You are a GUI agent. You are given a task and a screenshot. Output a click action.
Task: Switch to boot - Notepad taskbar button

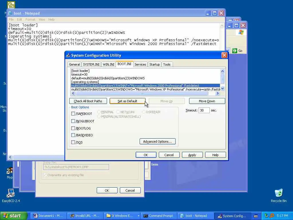pyautogui.click(x=195, y=216)
